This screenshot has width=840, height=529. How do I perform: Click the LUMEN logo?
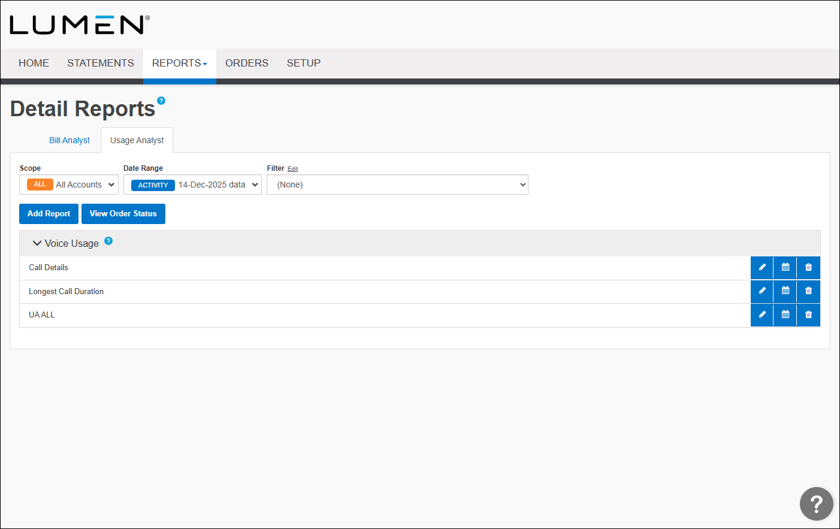78,25
